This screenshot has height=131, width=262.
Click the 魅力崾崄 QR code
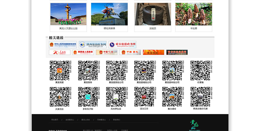[172, 97]
